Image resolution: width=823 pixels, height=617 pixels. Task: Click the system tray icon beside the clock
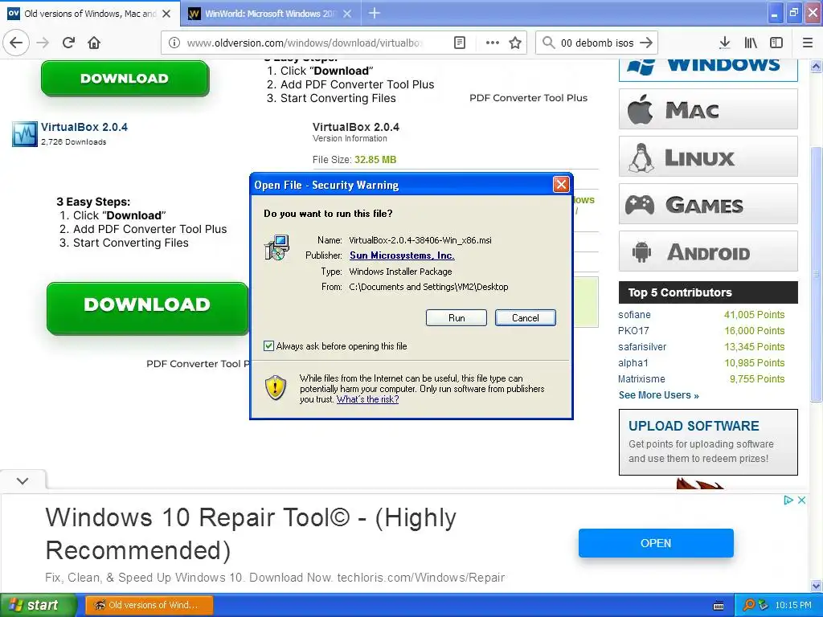click(764, 606)
